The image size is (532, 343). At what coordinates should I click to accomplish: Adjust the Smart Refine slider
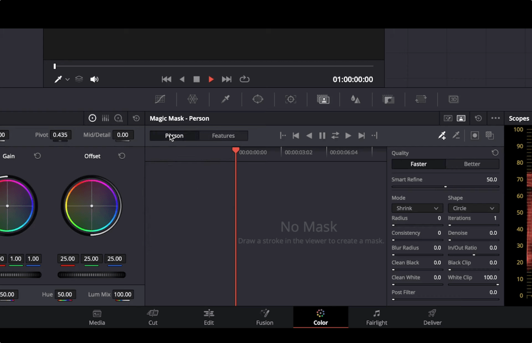point(445,187)
